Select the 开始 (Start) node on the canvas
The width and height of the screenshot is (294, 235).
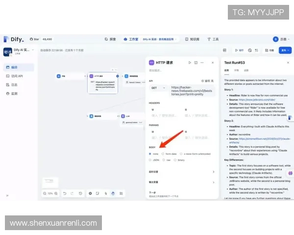pos(71,76)
